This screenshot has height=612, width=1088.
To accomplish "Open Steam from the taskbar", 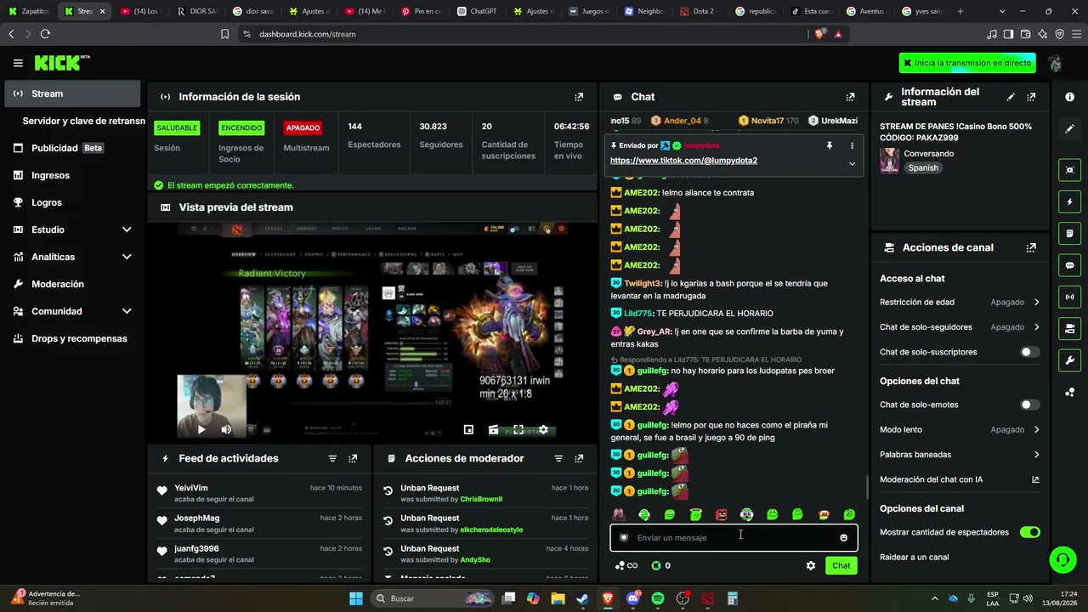I will (x=582, y=598).
